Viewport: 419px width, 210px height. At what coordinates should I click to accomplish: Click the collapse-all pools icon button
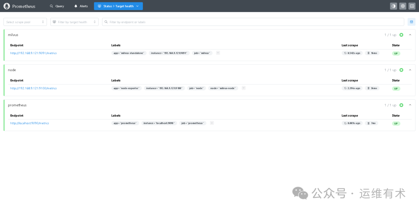(x=412, y=22)
